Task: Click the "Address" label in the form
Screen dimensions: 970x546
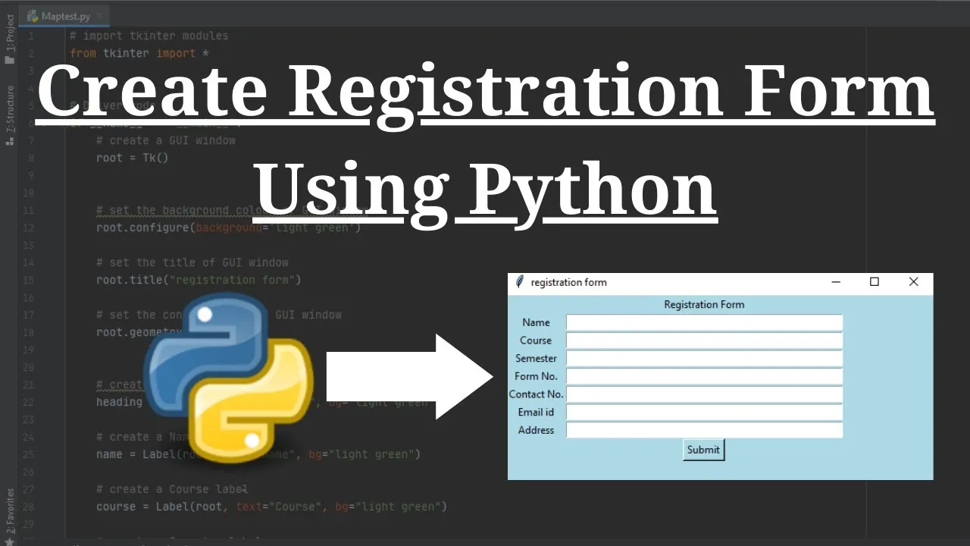Action: [536, 430]
